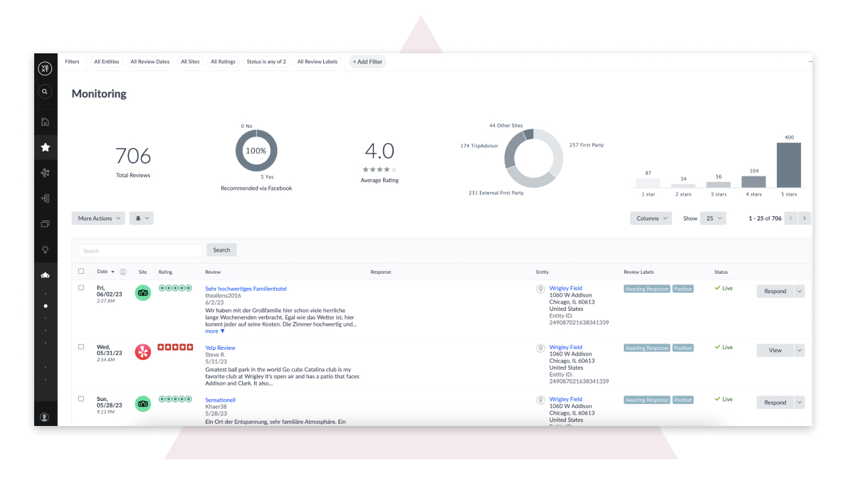This screenshot has height=480, width=843.
Task: Open the All Ratings filter
Action: tap(223, 61)
